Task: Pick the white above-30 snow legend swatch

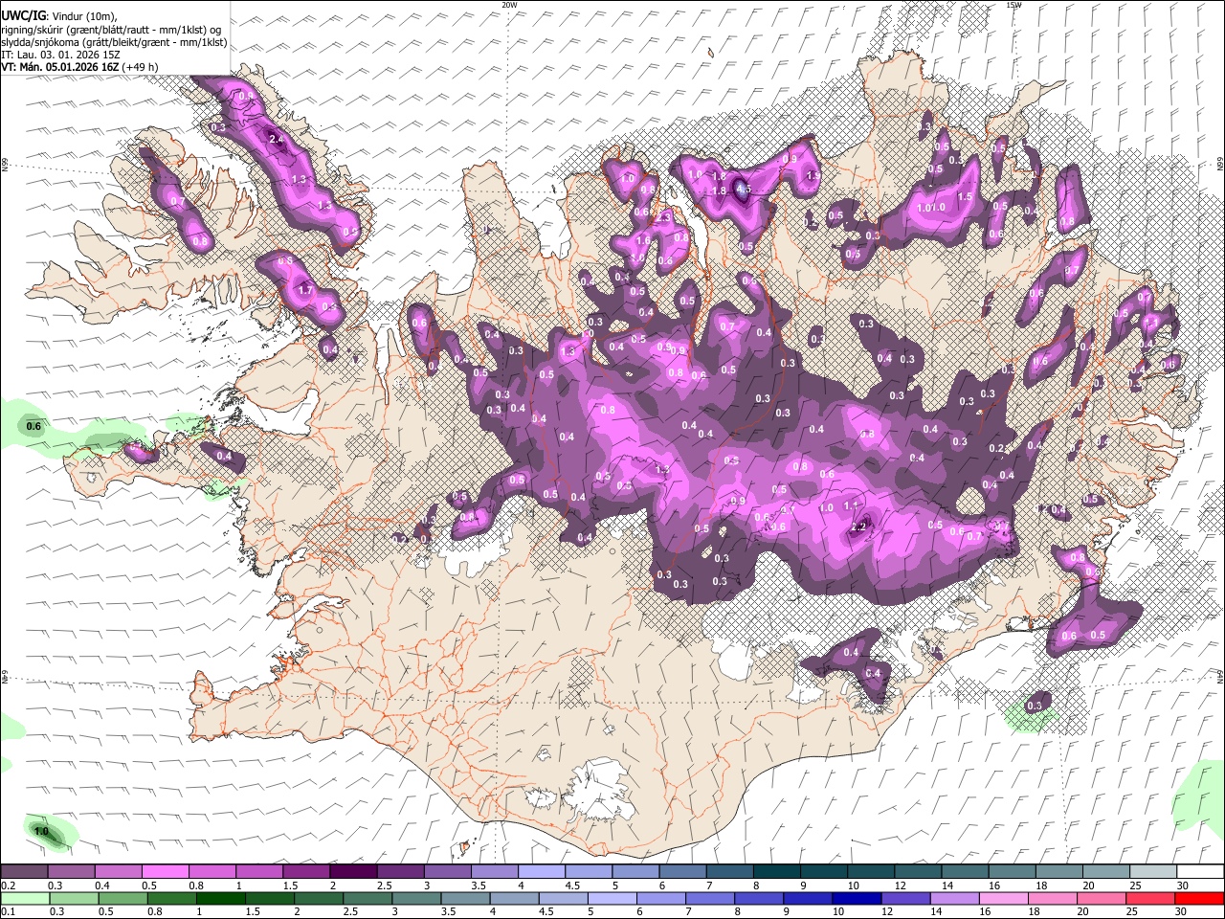Action: 1200,872
